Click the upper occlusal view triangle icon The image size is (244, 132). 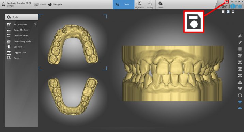[240, 82]
